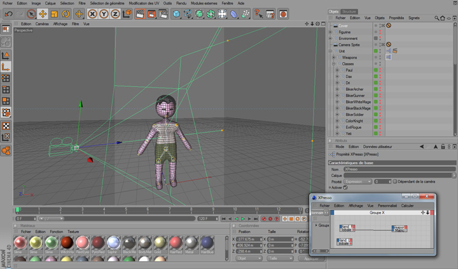Click the Appliquer button in Coordonnées

click(x=310, y=259)
